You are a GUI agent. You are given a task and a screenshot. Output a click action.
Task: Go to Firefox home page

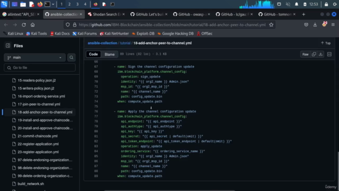[x=32, y=25]
